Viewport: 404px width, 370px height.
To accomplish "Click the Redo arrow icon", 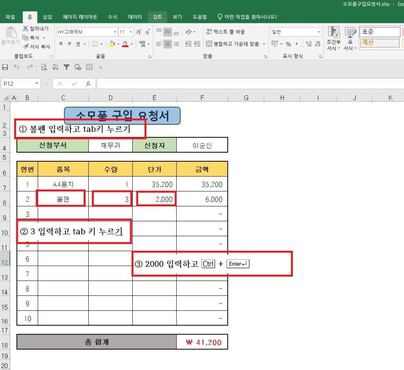I will click(30, 67).
